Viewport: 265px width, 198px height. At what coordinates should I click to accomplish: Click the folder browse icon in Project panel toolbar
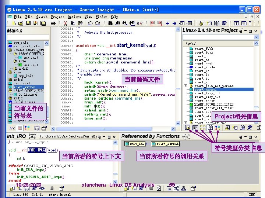tap(187, 128)
